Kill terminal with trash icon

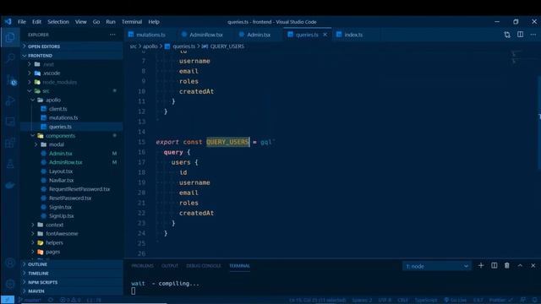pyautogui.click(x=507, y=265)
